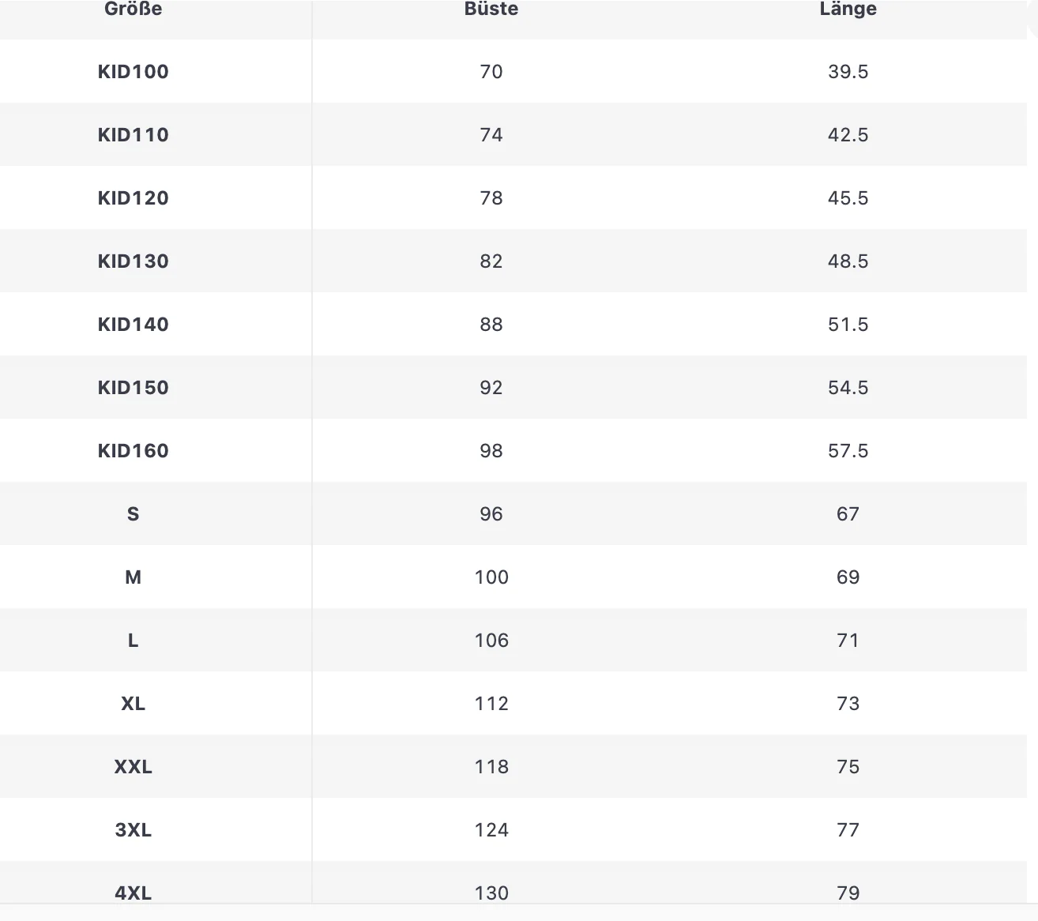
Task: Select the XXL size label
Action: [x=133, y=766]
